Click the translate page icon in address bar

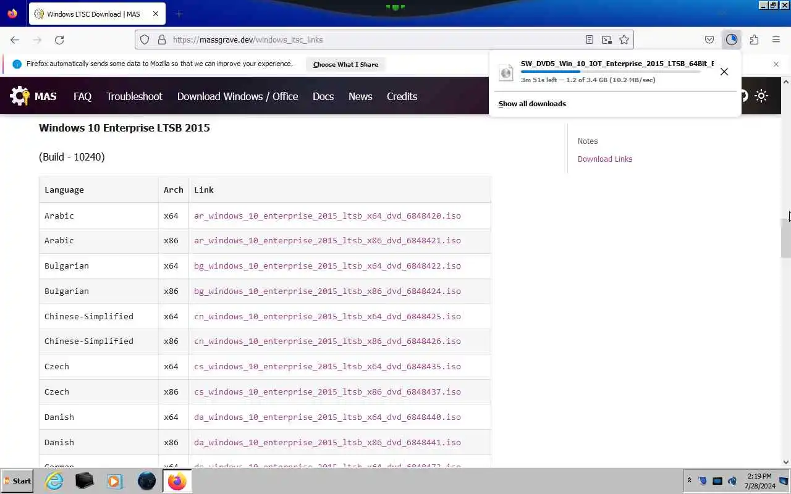(x=607, y=40)
